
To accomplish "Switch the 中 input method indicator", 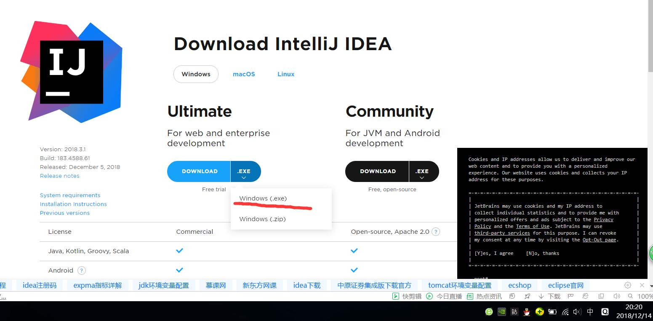I will click(590, 312).
